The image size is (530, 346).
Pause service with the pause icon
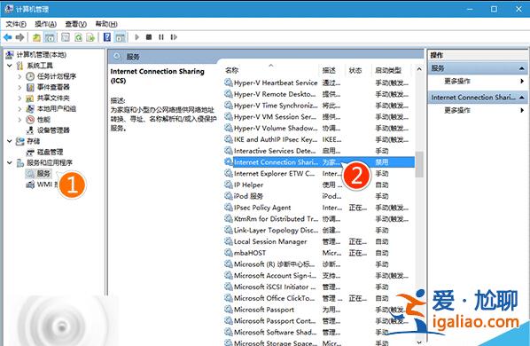[161, 37]
